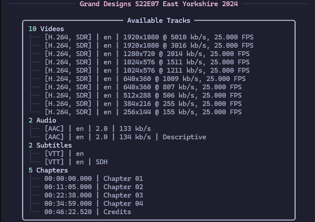Select the VTT en SDH subtitle track

(x=76, y=162)
